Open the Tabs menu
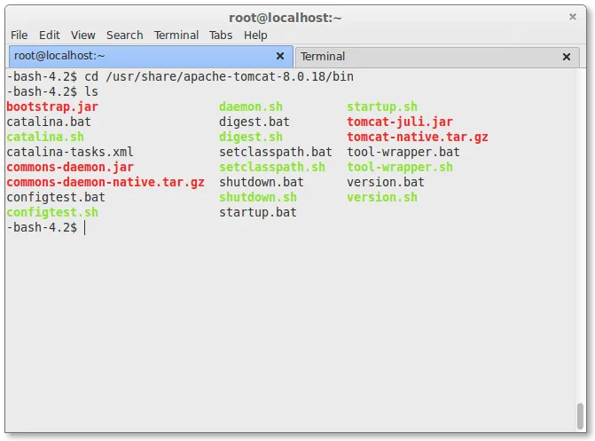The image size is (595, 441). click(221, 35)
